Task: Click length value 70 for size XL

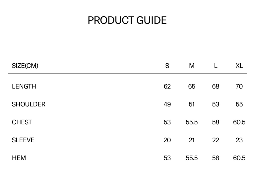Action: click(239, 86)
